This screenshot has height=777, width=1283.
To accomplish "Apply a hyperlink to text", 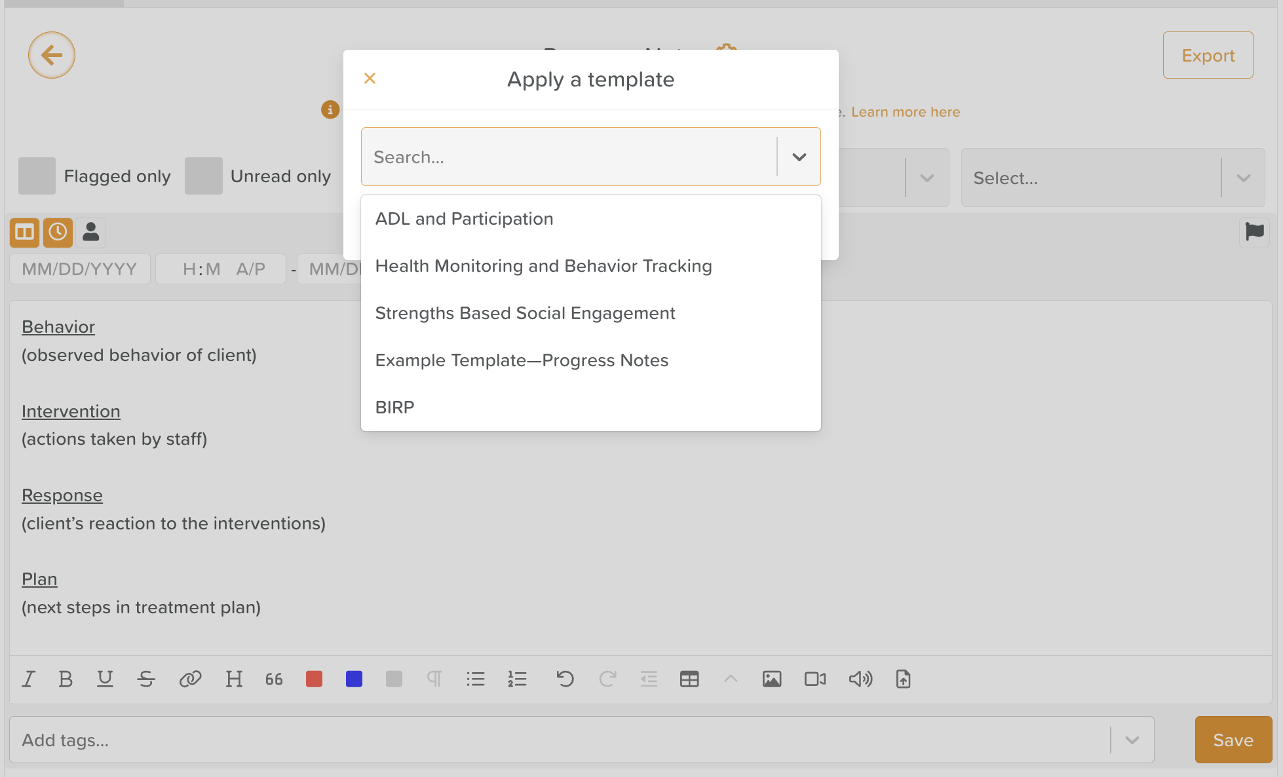I will [x=190, y=679].
